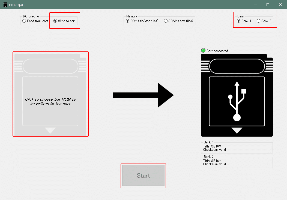Select the Bank 1 radio button
287x200 pixels.
click(x=244, y=21)
